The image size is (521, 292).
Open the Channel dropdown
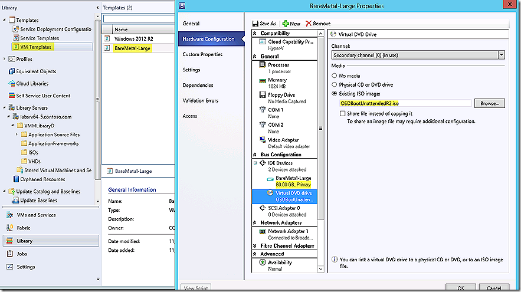(502, 55)
